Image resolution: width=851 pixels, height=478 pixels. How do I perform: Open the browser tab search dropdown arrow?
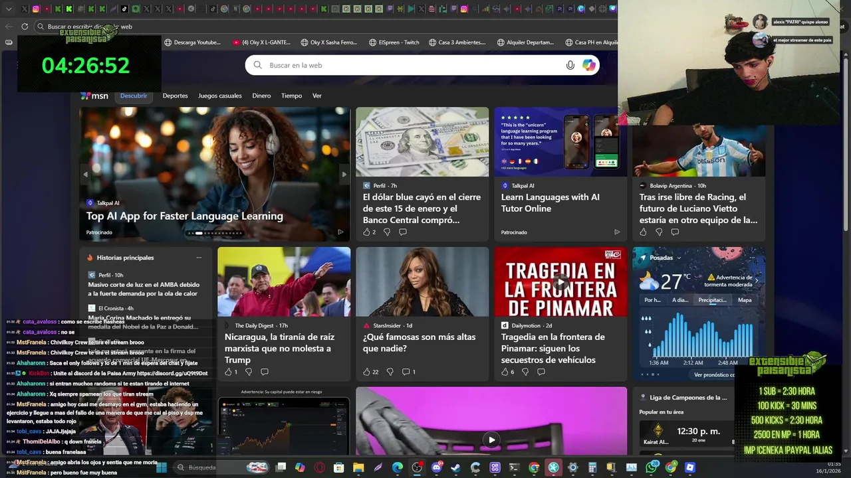(x=9, y=9)
